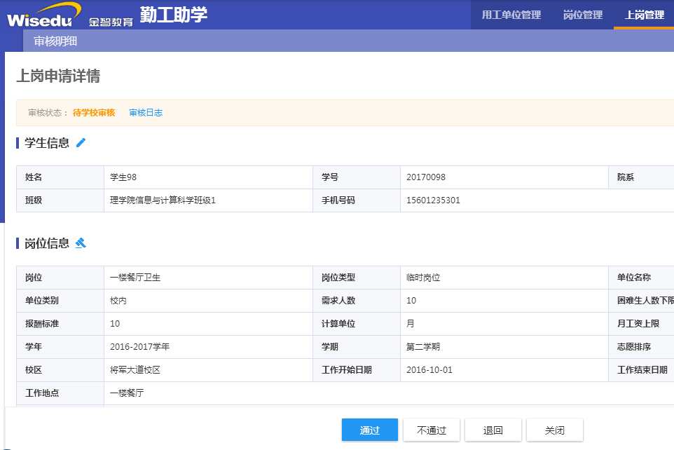Click the 计算单位 value 月
Viewport: 674px width, 450px height.
point(411,324)
